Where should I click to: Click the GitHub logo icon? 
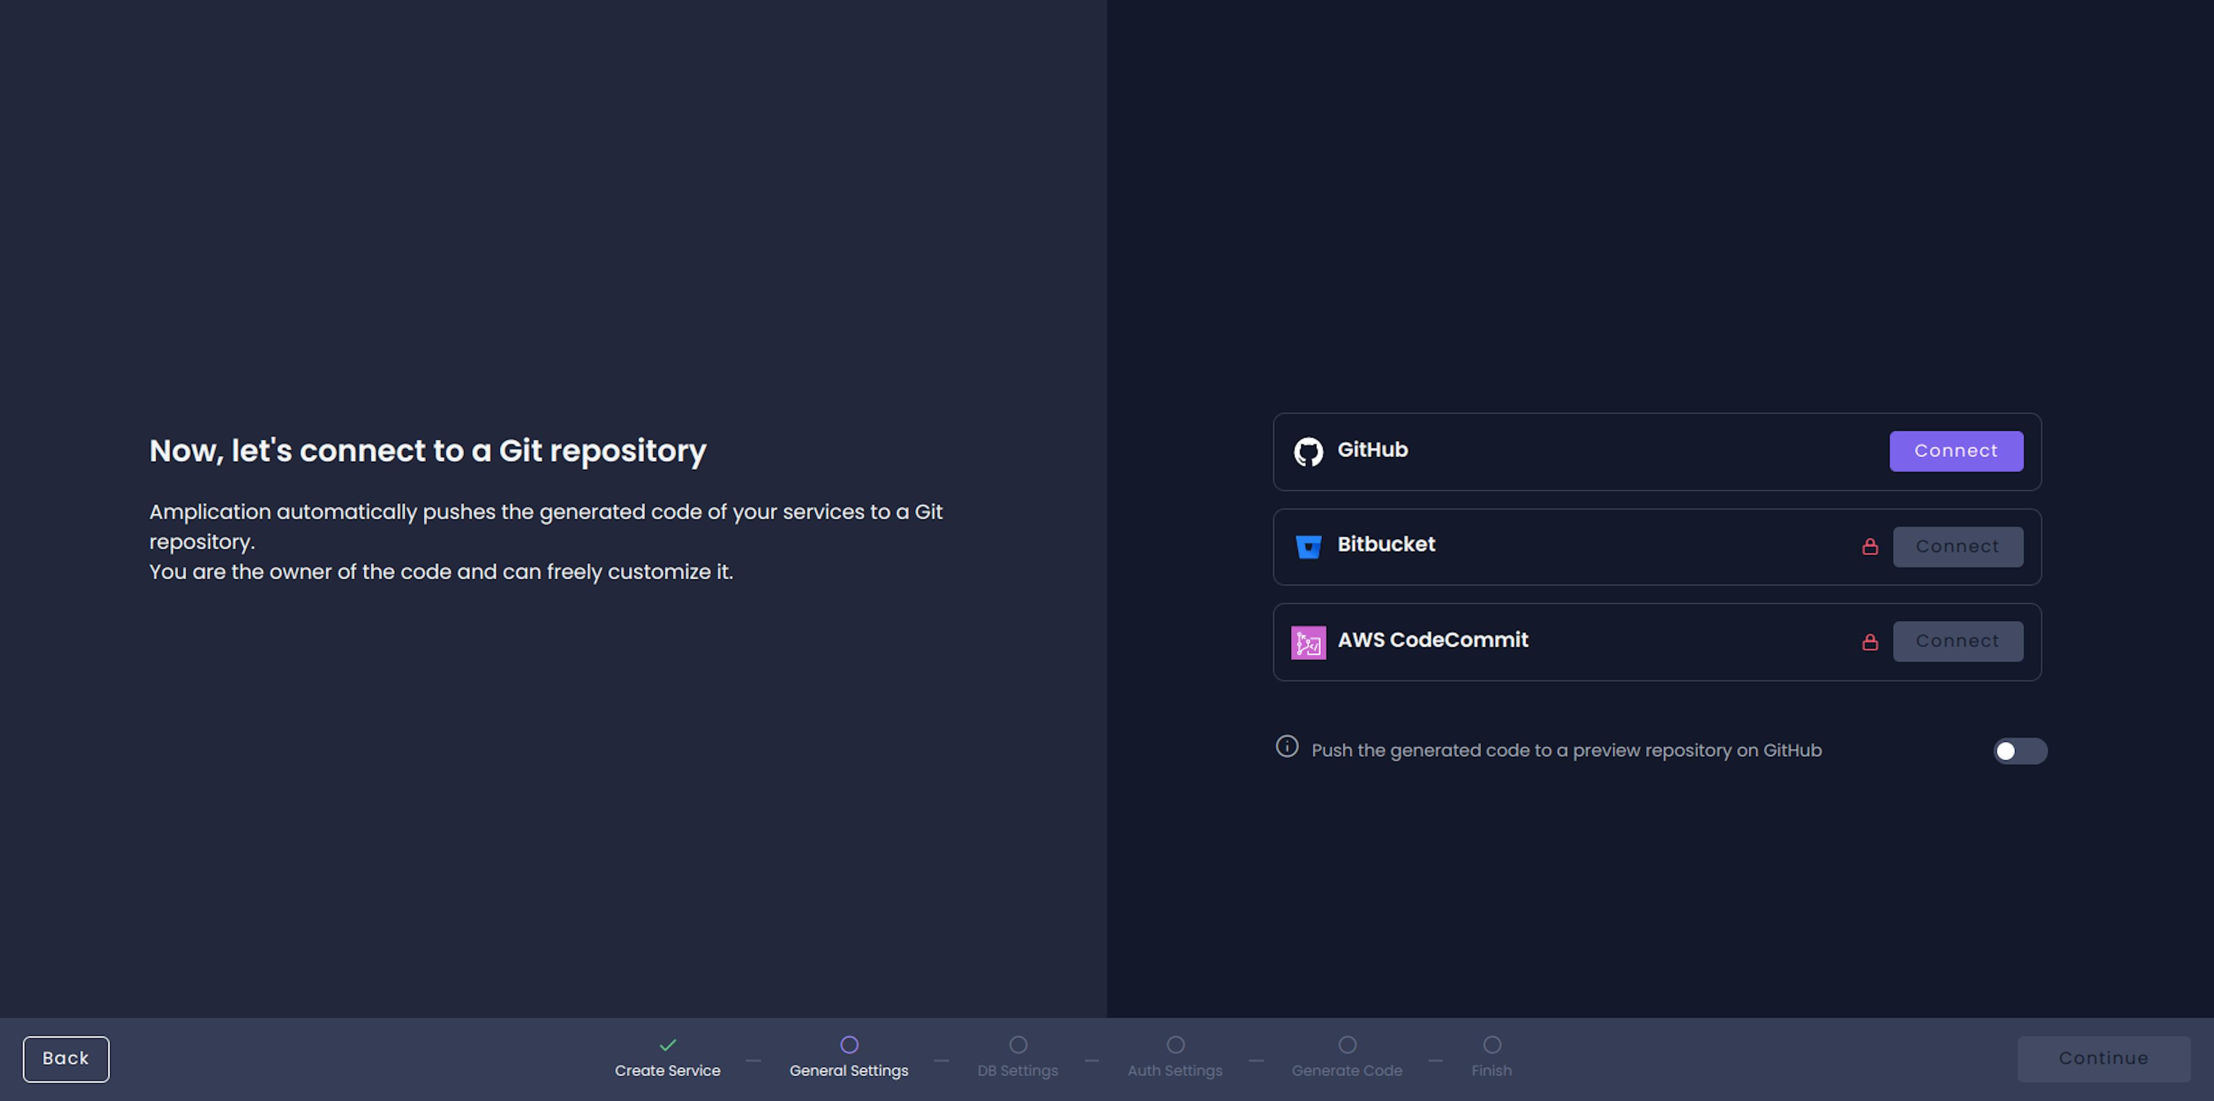click(x=1308, y=451)
